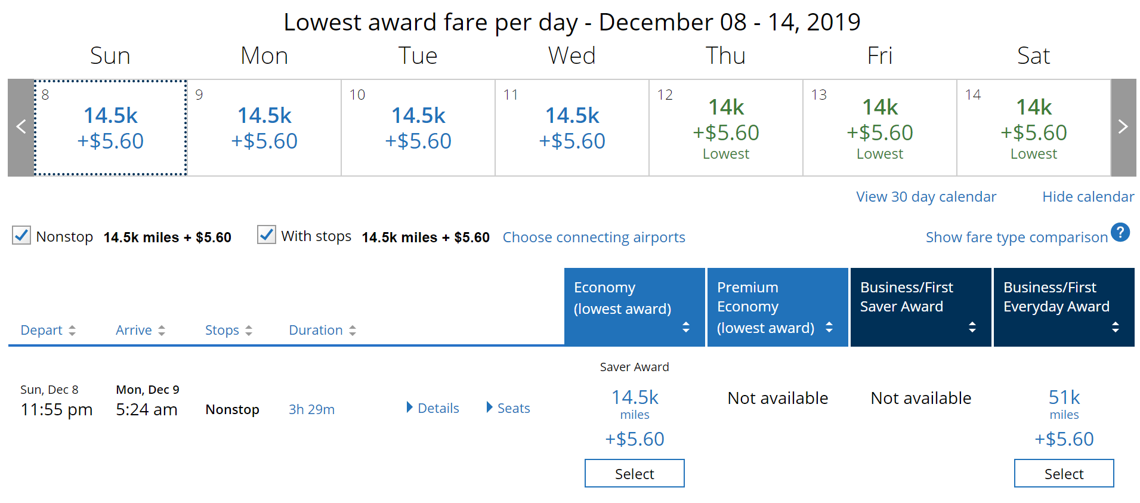Sort flights by Arrive column arrows
The width and height of the screenshot is (1140, 503).
pyautogui.click(x=162, y=331)
